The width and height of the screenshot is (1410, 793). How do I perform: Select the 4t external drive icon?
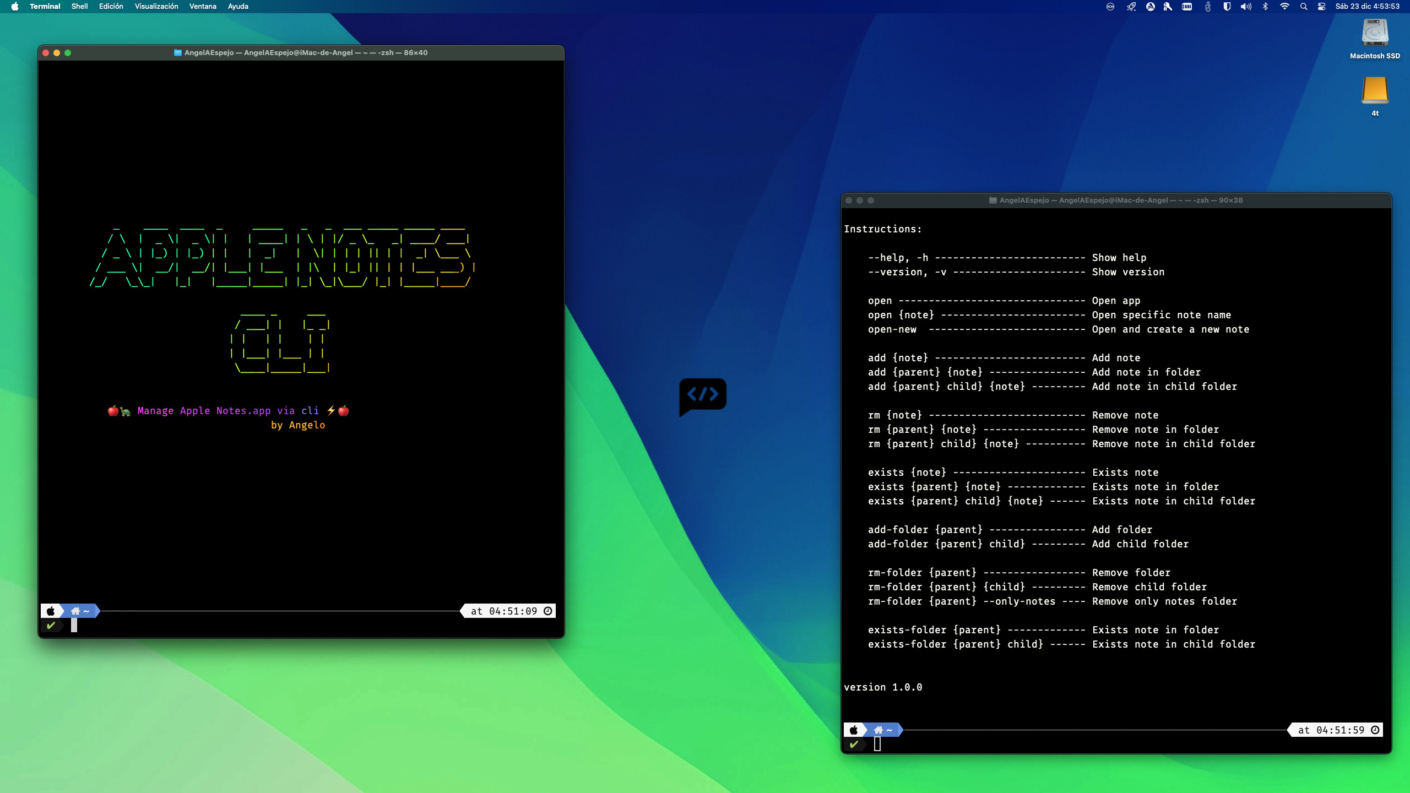tap(1375, 96)
